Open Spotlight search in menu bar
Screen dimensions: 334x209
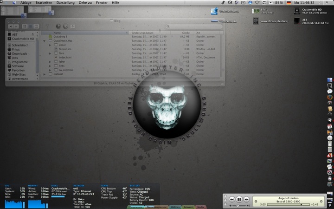click(327, 3)
